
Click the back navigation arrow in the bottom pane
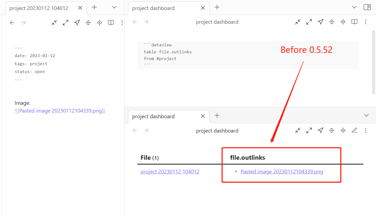click(x=135, y=130)
